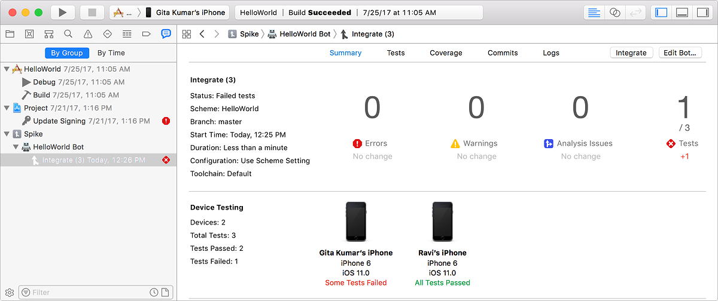Switch to the Commits tab
Viewport: 718px width, 301px height.
point(503,53)
